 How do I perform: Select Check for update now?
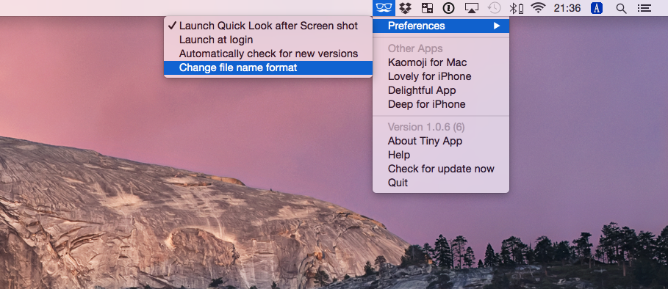click(441, 169)
